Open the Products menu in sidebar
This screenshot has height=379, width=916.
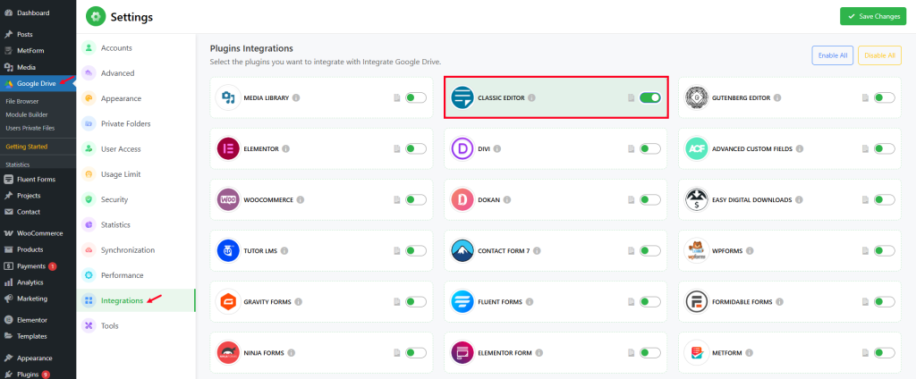(38, 250)
